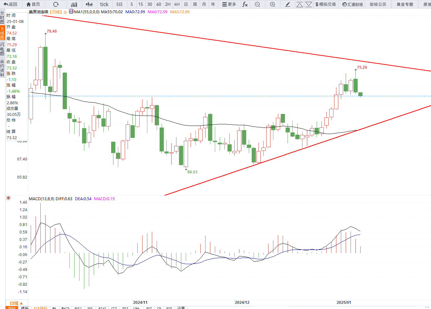Click the MACD(13,8,9) indicator label
The image size is (431, 309).
tap(41, 199)
